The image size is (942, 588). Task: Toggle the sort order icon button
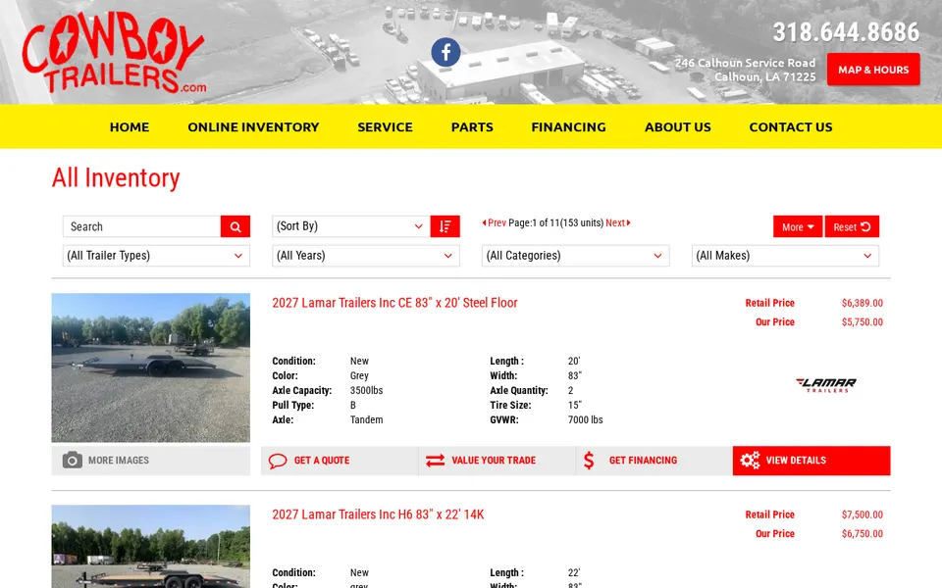coord(445,226)
